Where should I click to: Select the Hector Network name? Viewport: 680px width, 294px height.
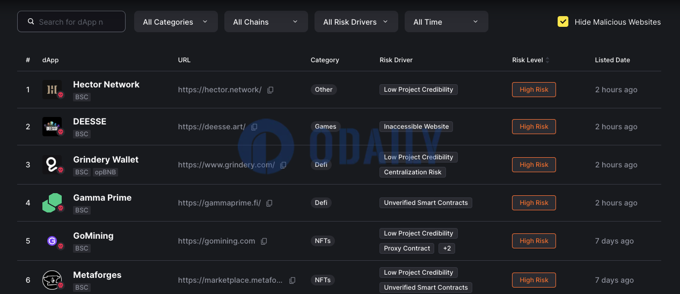[106, 84]
